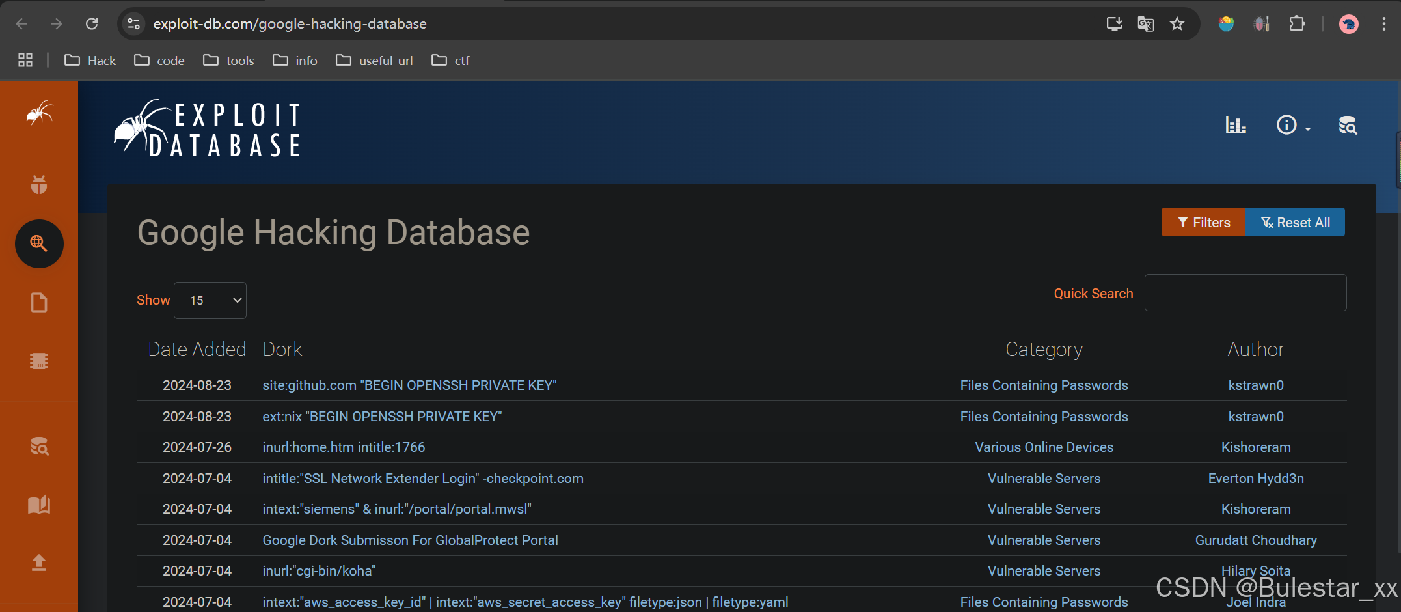The width and height of the screenshot is (1401, 612).
Task: Click the colorful extension icon in toolbar
Action: pos(1226,24)
